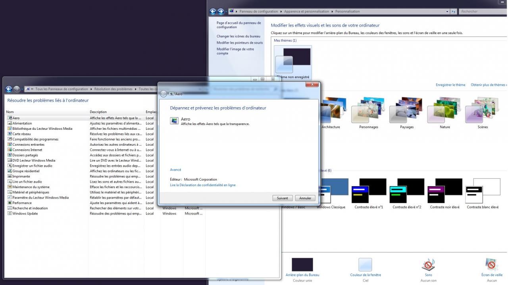Click the Recherche et indexation icon
508x285 pixels.
coord(10,208)
